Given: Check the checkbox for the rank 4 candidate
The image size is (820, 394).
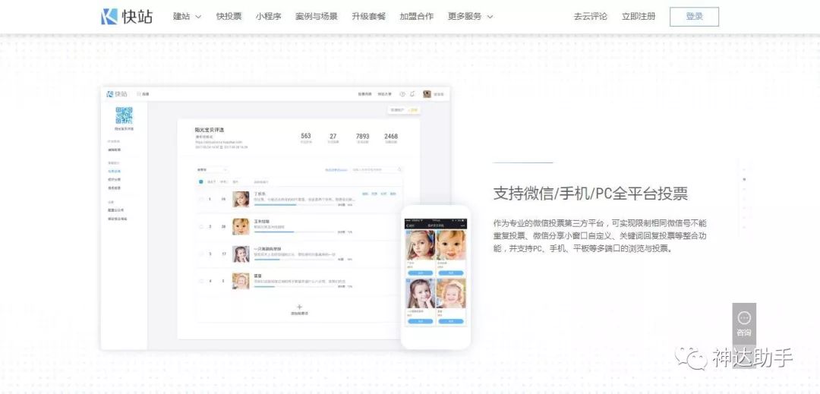Looking at the screenshot, I should click(201, 281).
